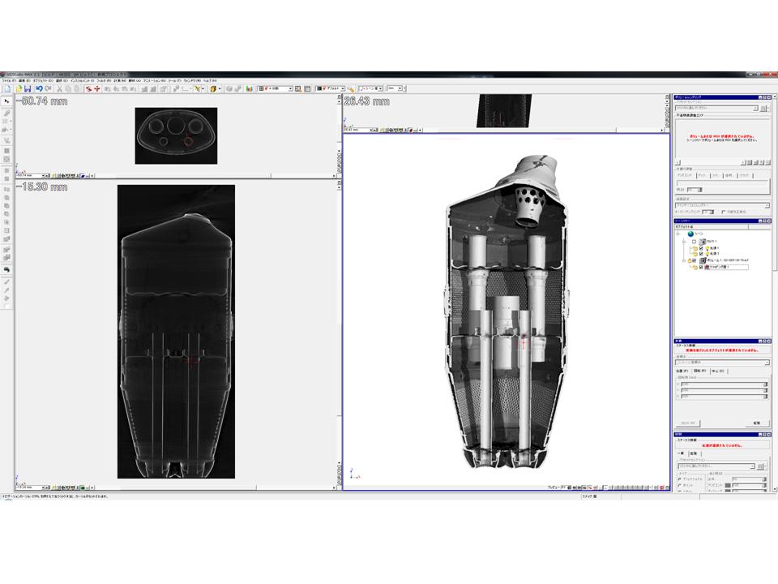Select the arrow pointer tool in left toolbar

point(6,101)
